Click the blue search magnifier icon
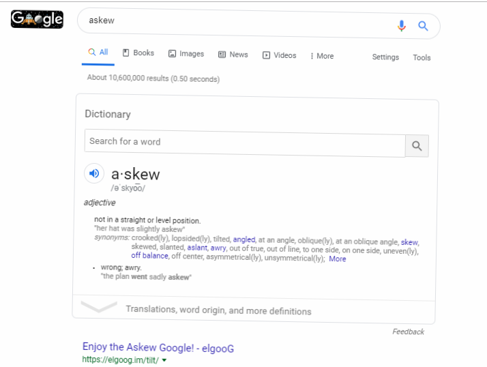Screen dimensions: 487x367 424,27
